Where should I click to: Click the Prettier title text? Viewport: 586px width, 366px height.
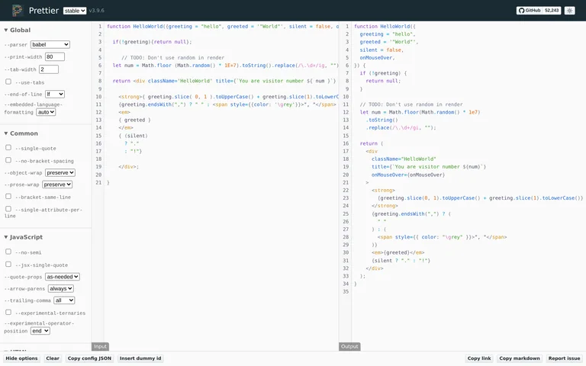(43, 11)
